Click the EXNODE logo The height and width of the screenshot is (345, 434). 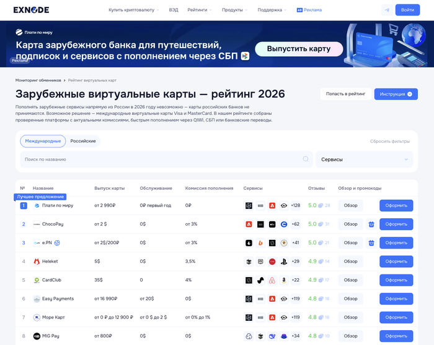click(31, 10)
